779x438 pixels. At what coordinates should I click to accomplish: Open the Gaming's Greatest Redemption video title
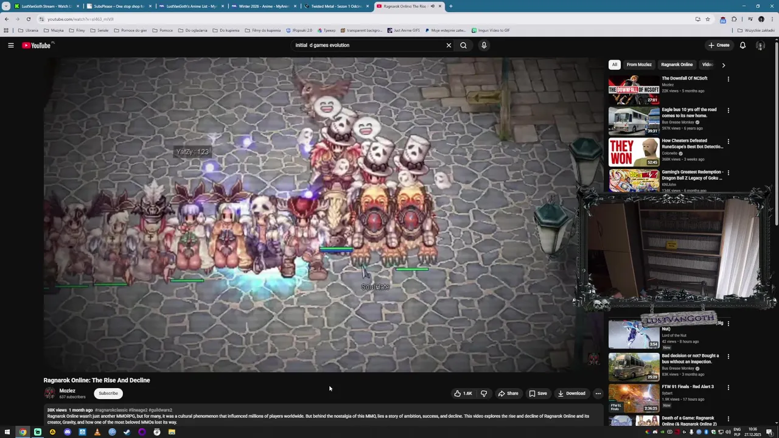692,175
